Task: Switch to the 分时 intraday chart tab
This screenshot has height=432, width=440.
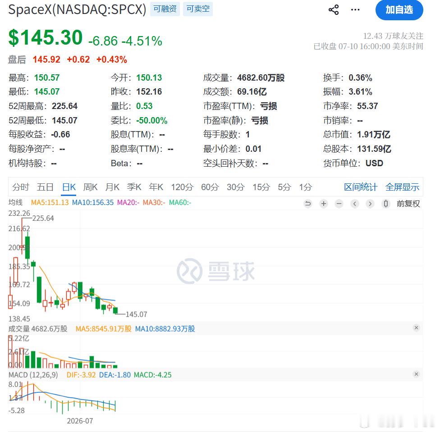Action: 20,187
